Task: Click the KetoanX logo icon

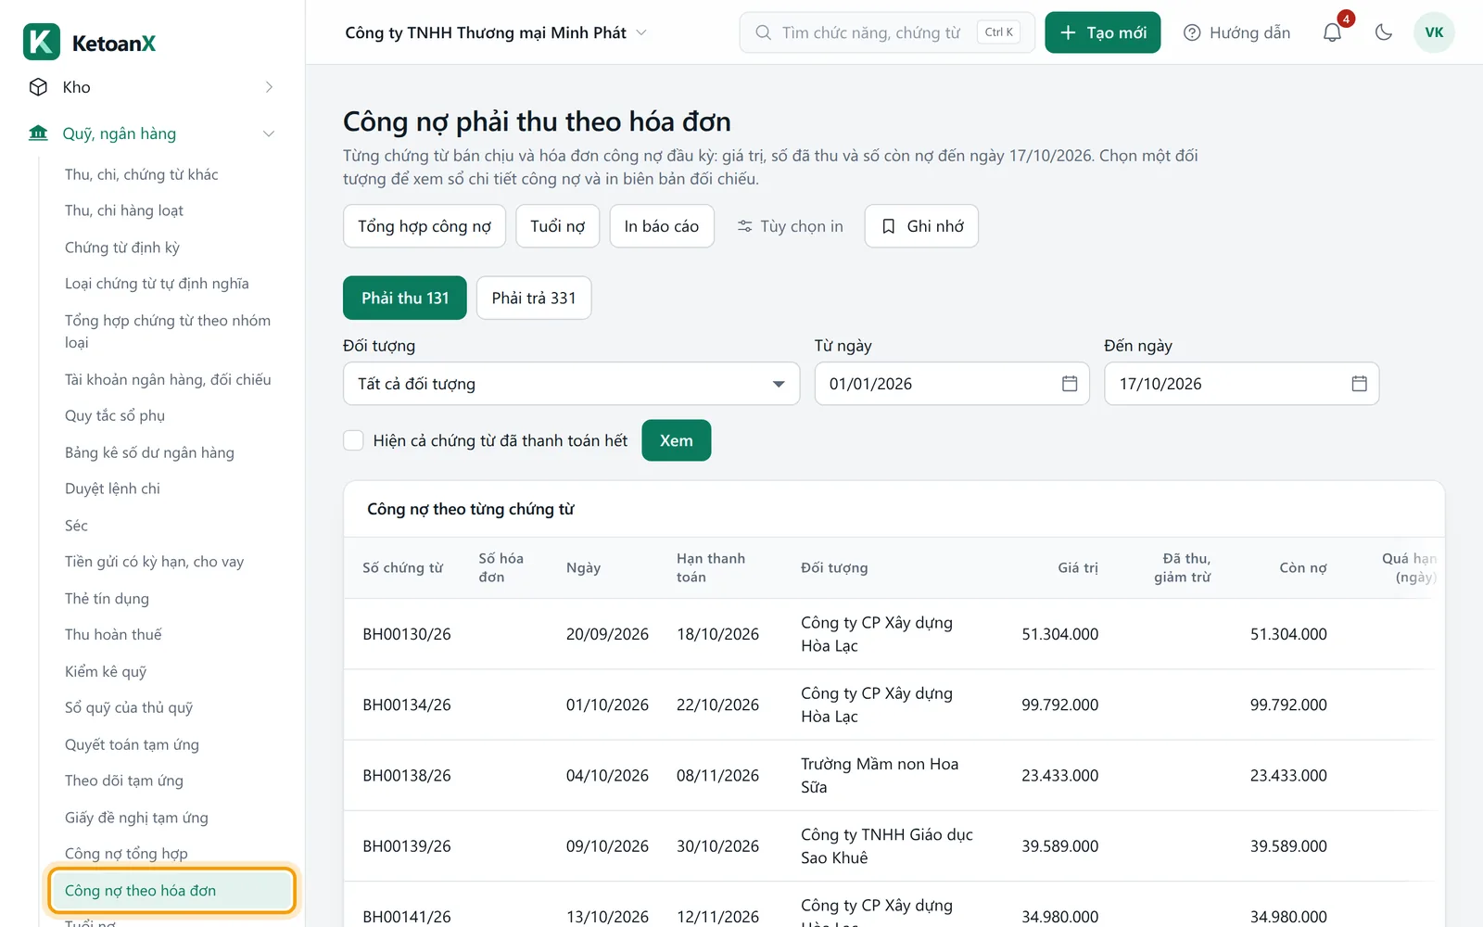Action: pos(42,43)
